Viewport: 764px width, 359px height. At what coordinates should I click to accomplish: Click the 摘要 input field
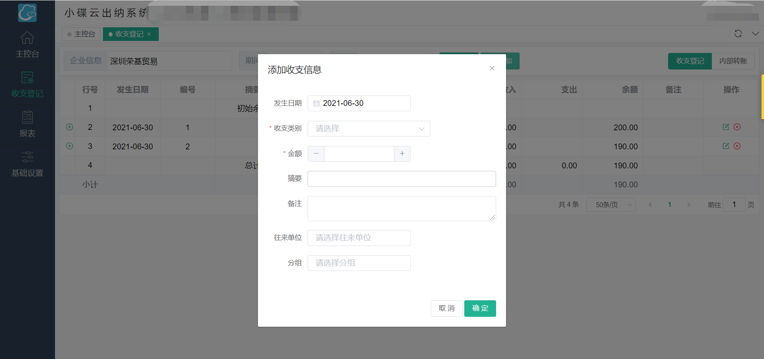(401, 179)
